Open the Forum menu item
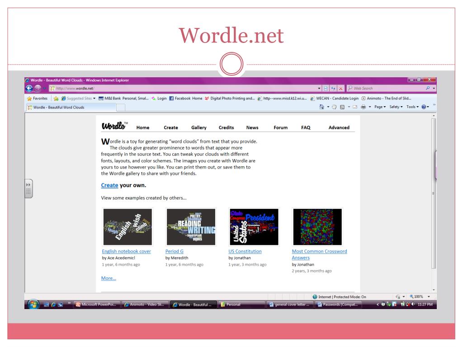463x347 pixels. point(280,127)
